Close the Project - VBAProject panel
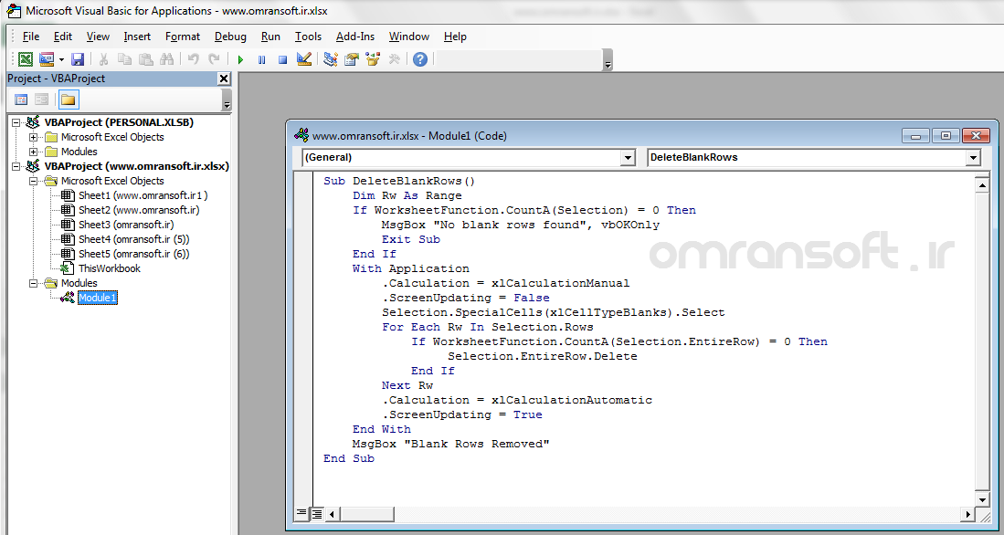Screen dimensions: 1004x535 tap(224, 79)
